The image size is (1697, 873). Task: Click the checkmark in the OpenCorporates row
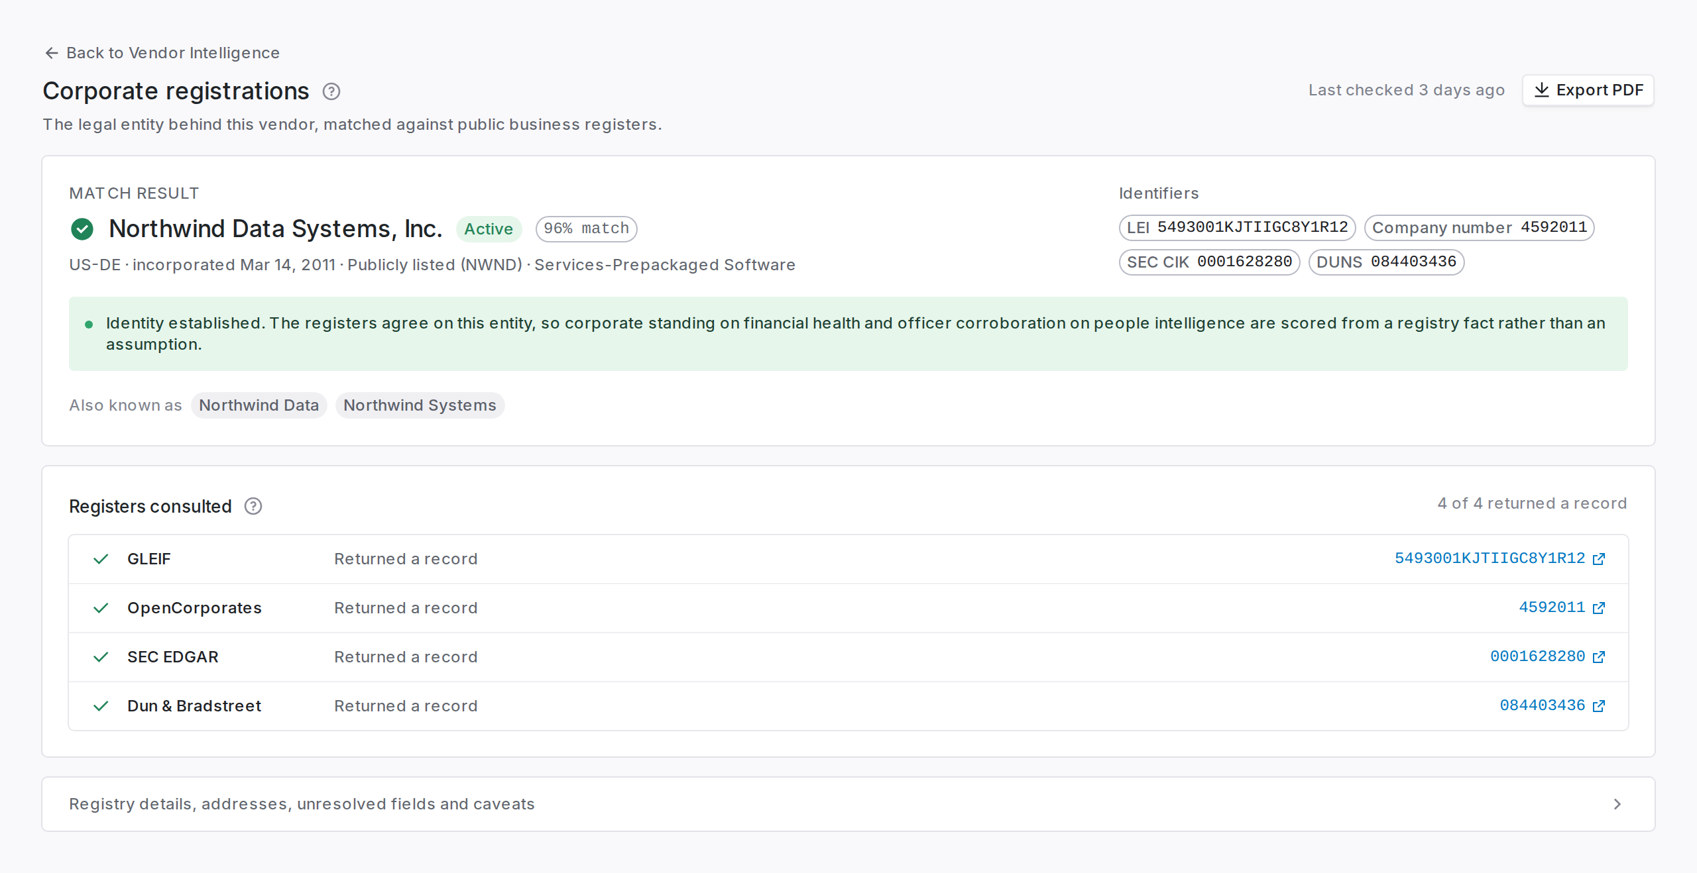coord(101,608)
